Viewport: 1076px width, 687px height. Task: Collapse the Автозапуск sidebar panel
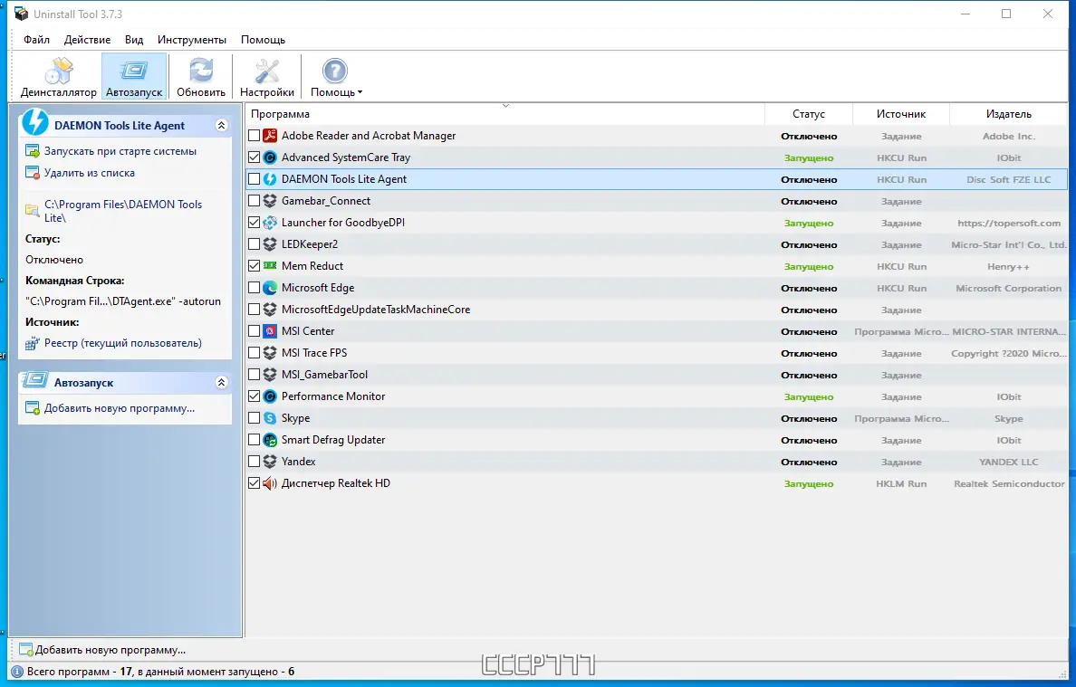221,383
